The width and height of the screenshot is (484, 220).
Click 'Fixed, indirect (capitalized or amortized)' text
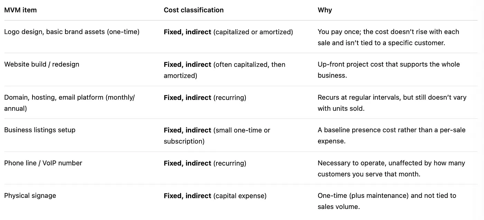229,32
